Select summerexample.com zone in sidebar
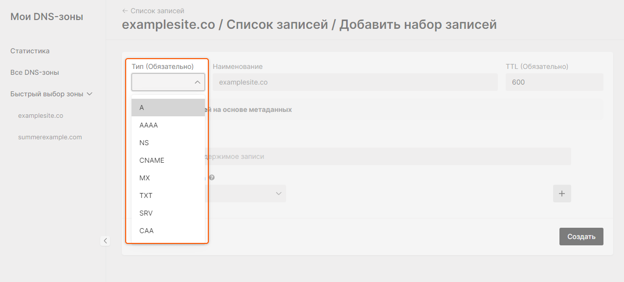The height and width of the screenshot is (282, 624). (50, 137)
